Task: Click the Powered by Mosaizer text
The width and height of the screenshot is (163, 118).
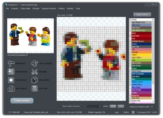Action: pyautogui.click(x=17, y=55)
